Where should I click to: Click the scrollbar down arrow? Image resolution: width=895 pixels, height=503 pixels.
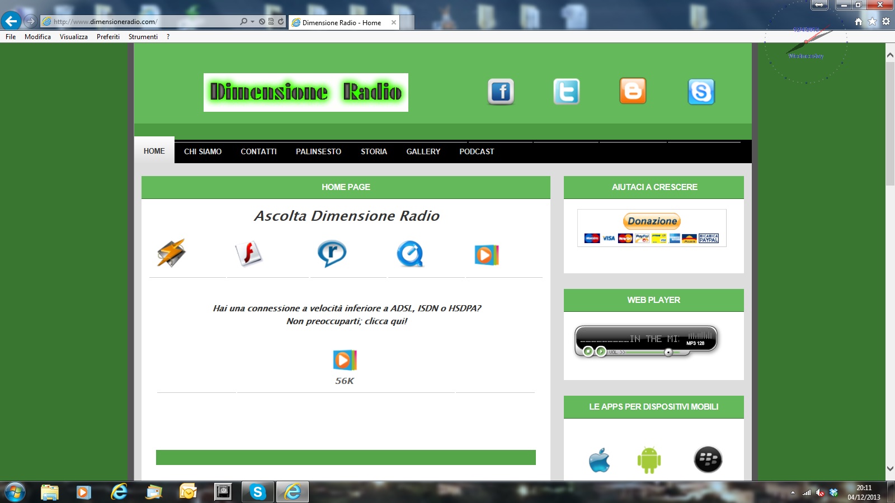(890, 469)
